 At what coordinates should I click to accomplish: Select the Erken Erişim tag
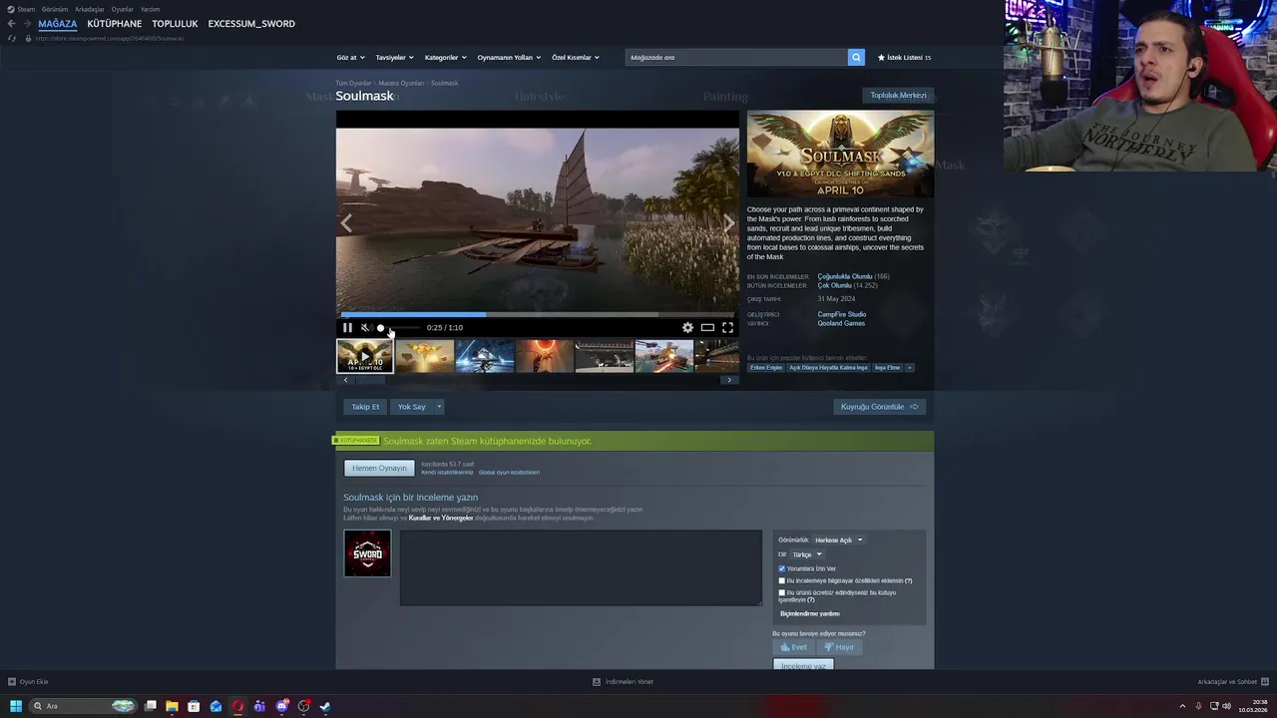[766, 368]
